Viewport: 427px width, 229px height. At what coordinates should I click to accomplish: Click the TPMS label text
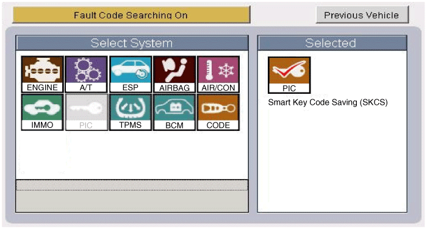(x=131, y=125)
